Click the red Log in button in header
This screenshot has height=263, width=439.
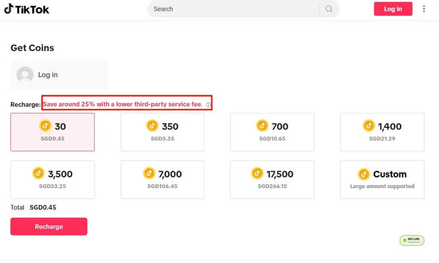click(393, 9)
